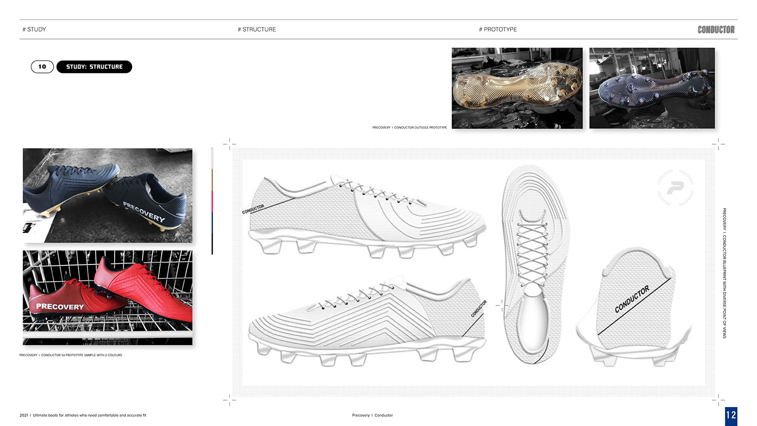Click the "# STRUCTURE" header label
The image size is (757, 426).
click(257, 29)
